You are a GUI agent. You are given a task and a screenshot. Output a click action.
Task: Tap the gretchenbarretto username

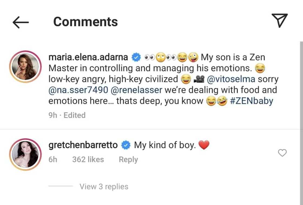click(83, 145)
